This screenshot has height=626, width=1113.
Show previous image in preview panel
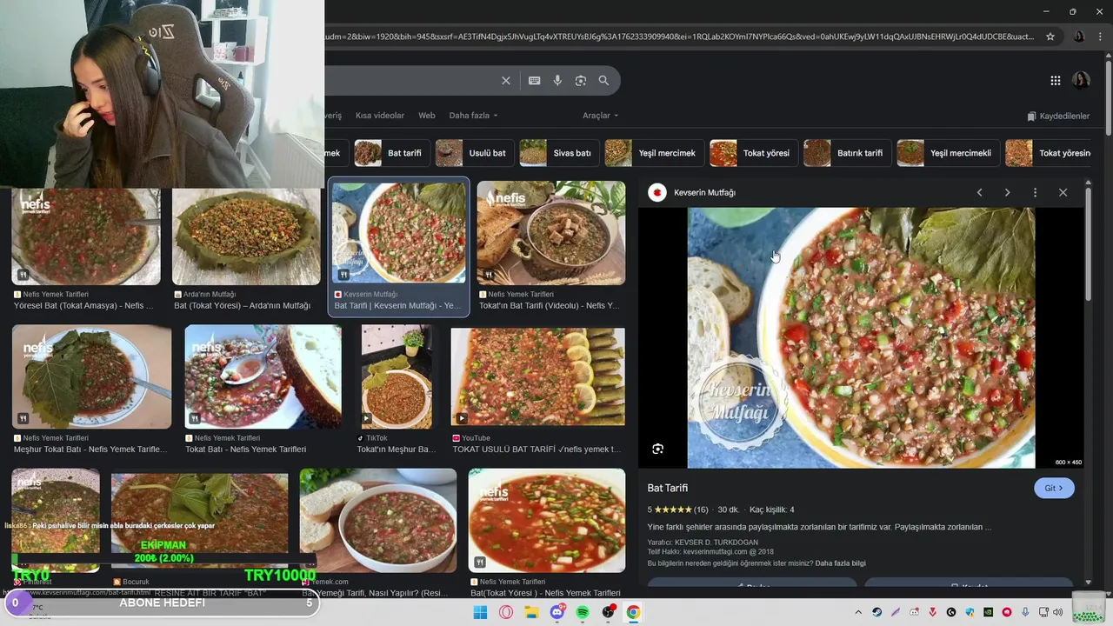(x=979, y=192)
